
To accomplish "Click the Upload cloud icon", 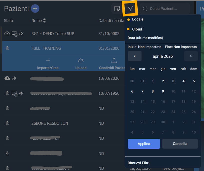I will coord(81,60).
